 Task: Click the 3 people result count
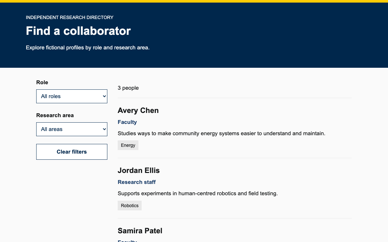[x=128, y=88]
